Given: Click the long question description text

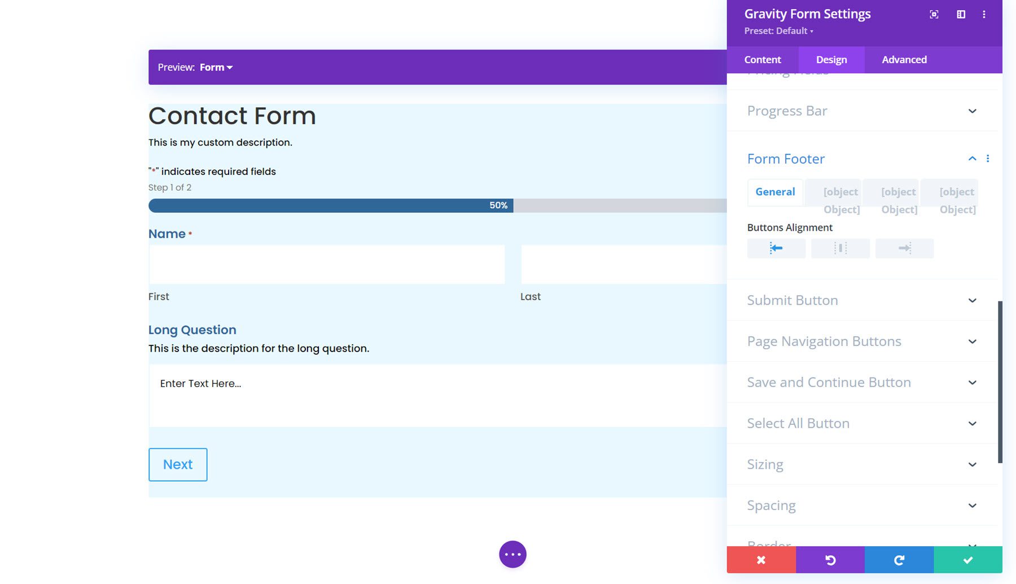Looking at the screenshot, I should point(259,348).
